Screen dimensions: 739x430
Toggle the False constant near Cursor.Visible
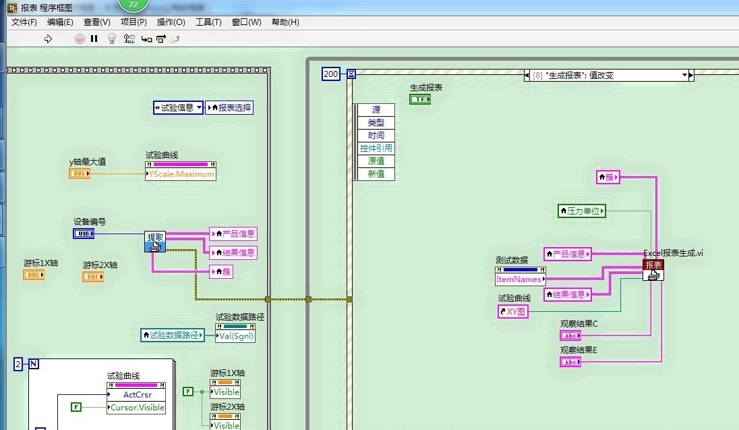point(76,407)
